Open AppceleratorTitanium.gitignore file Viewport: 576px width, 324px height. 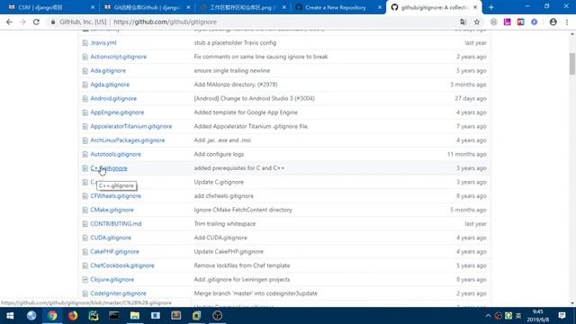pos(131,126)
